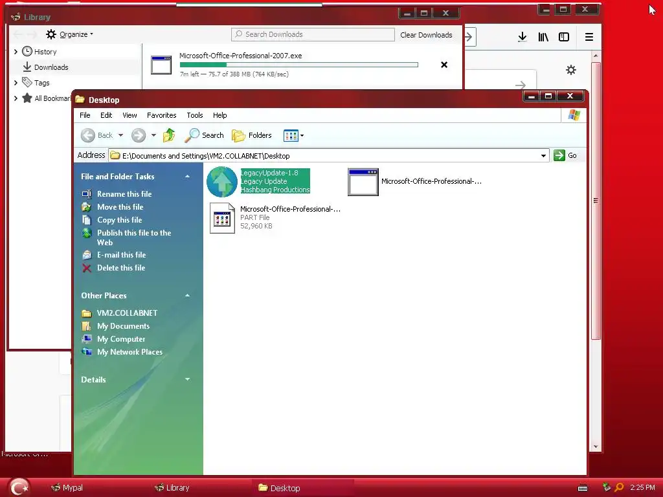This screenshot has width=663, height=497.
Task: Click Copy this file
Action: point(119,220)
